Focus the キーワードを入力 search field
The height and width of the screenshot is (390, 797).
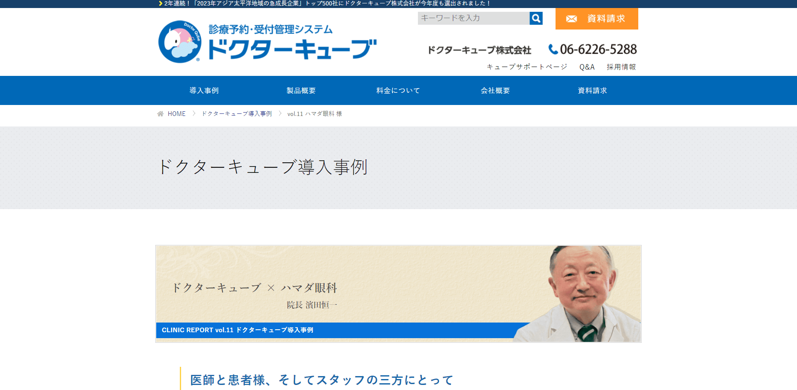pyautogui.click(x=474, y=18)
